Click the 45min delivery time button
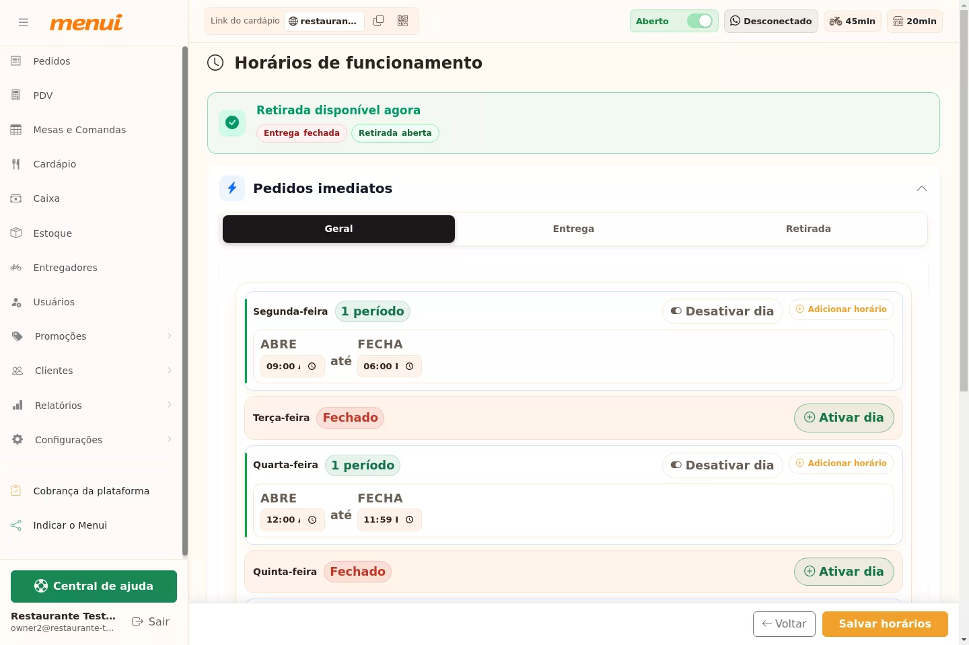 click(x=853, y=21)
